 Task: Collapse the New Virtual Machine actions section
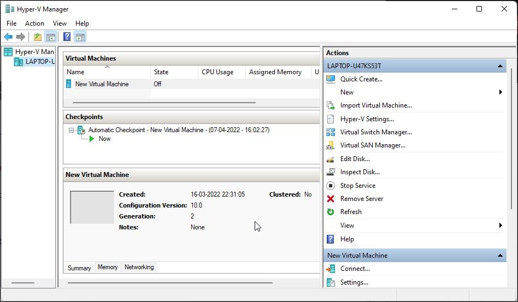point(500,256)
